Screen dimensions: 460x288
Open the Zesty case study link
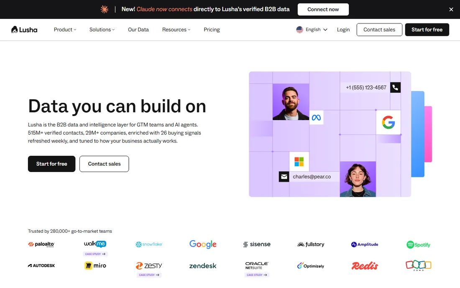[149, 275]
